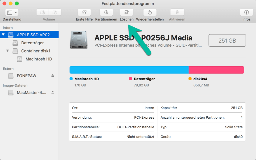Viewport: 256px width, 160px height.
Task: Maximize the window with green button
Action: (x=17, y=3)
